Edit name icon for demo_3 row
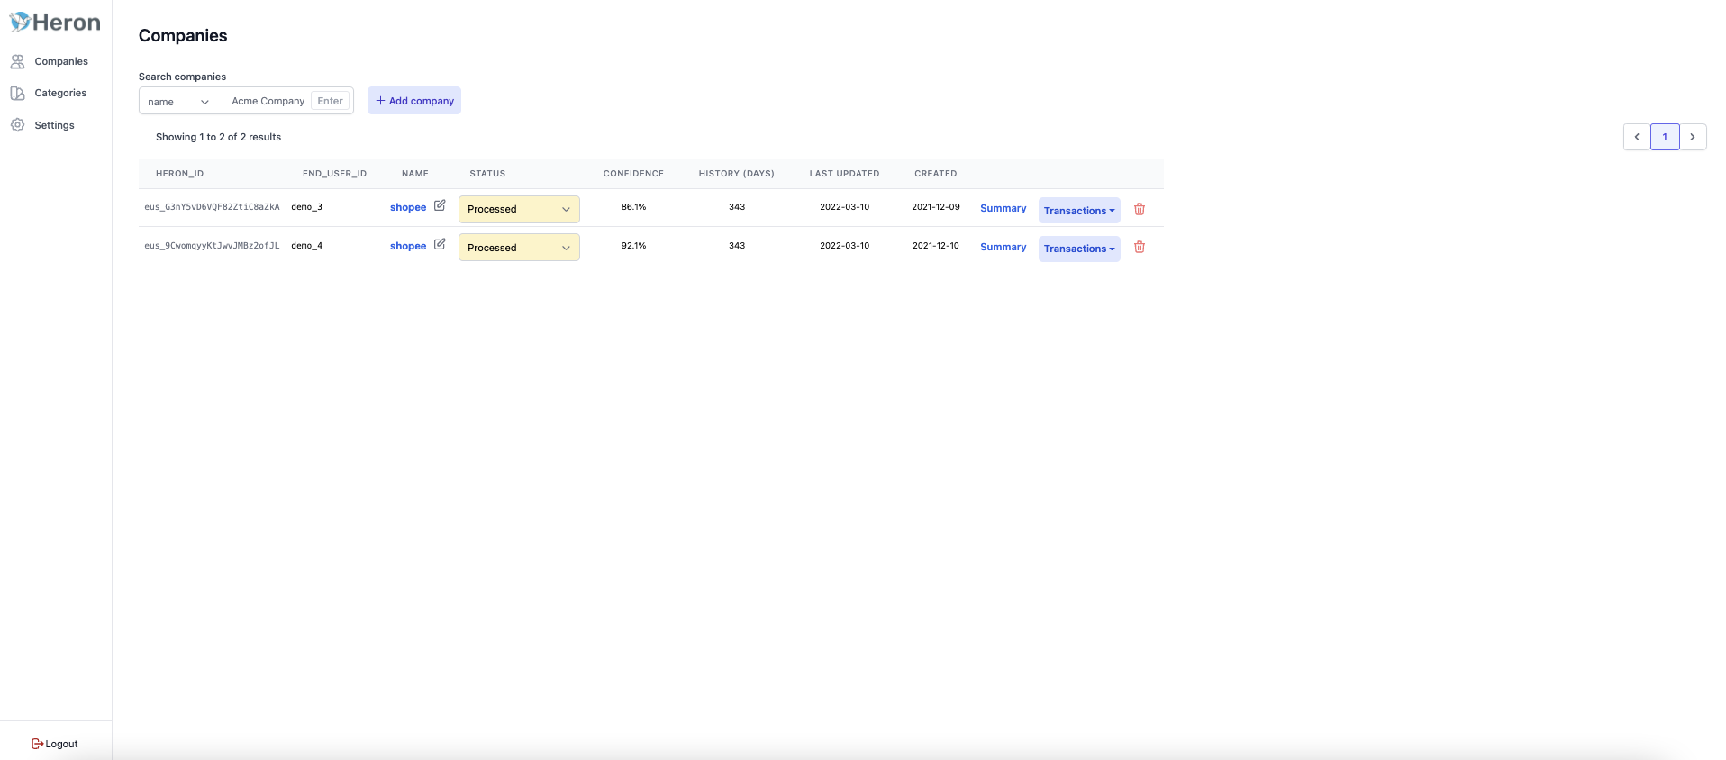Screen dimensions: 1726x760 440,205
